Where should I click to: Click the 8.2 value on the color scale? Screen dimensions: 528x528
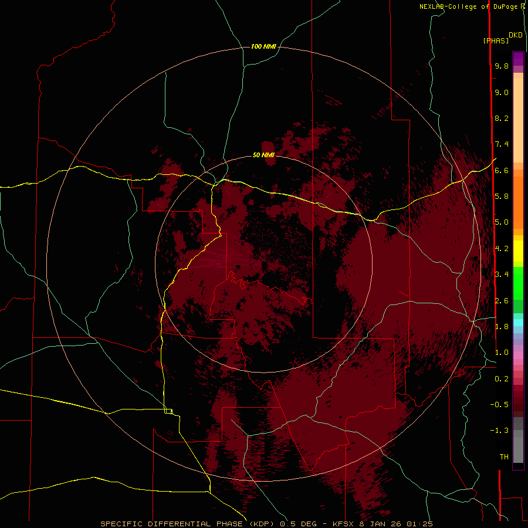pos(502,118)
